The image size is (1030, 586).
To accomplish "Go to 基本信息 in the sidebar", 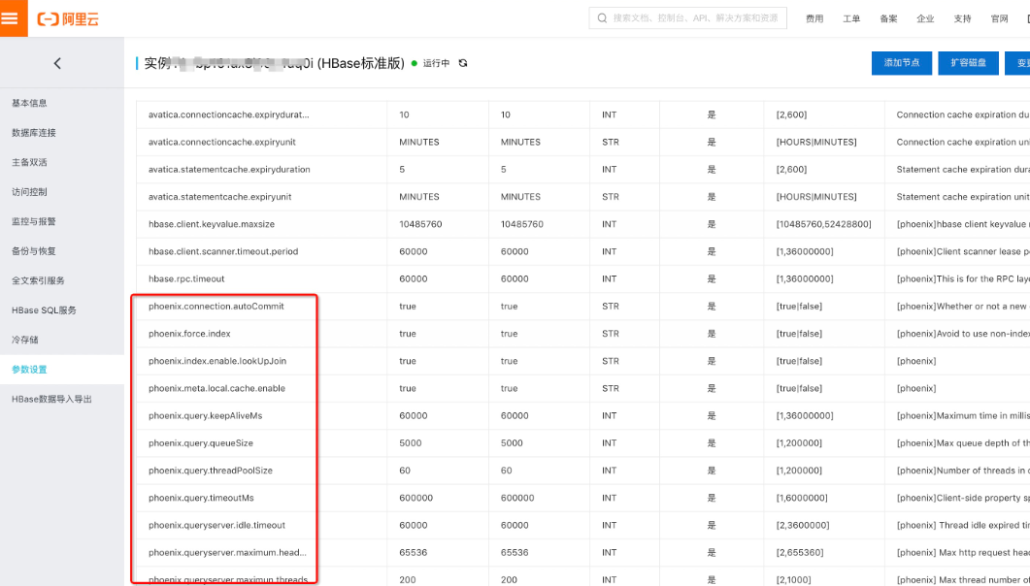I will pyautogui.click(x=29, y=103).
